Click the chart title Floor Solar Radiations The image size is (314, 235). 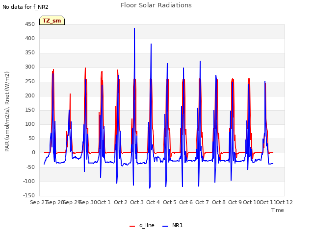tap(156, 5)
